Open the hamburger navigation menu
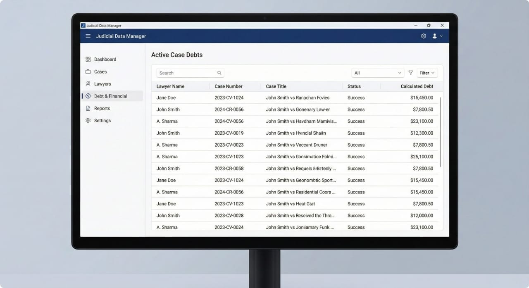 pos(88,36)
